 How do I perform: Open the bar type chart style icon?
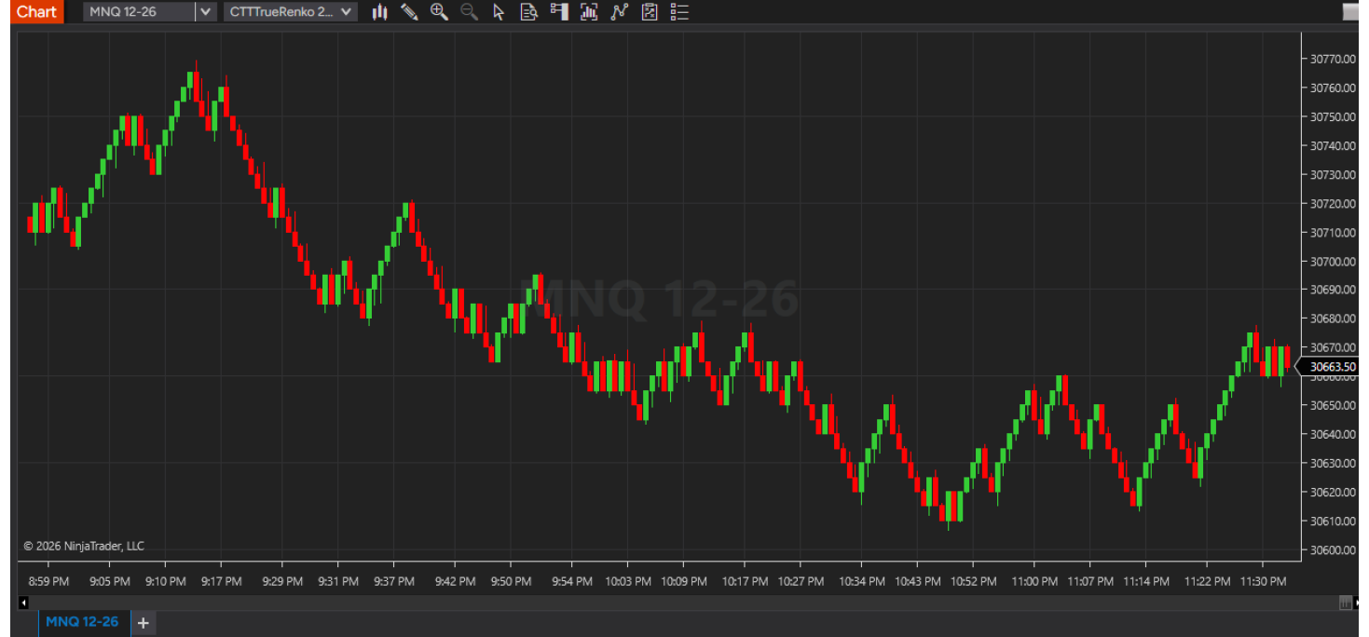[x=379, y=12]
